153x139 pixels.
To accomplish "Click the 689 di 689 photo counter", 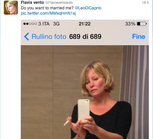I will pos(85,37).
